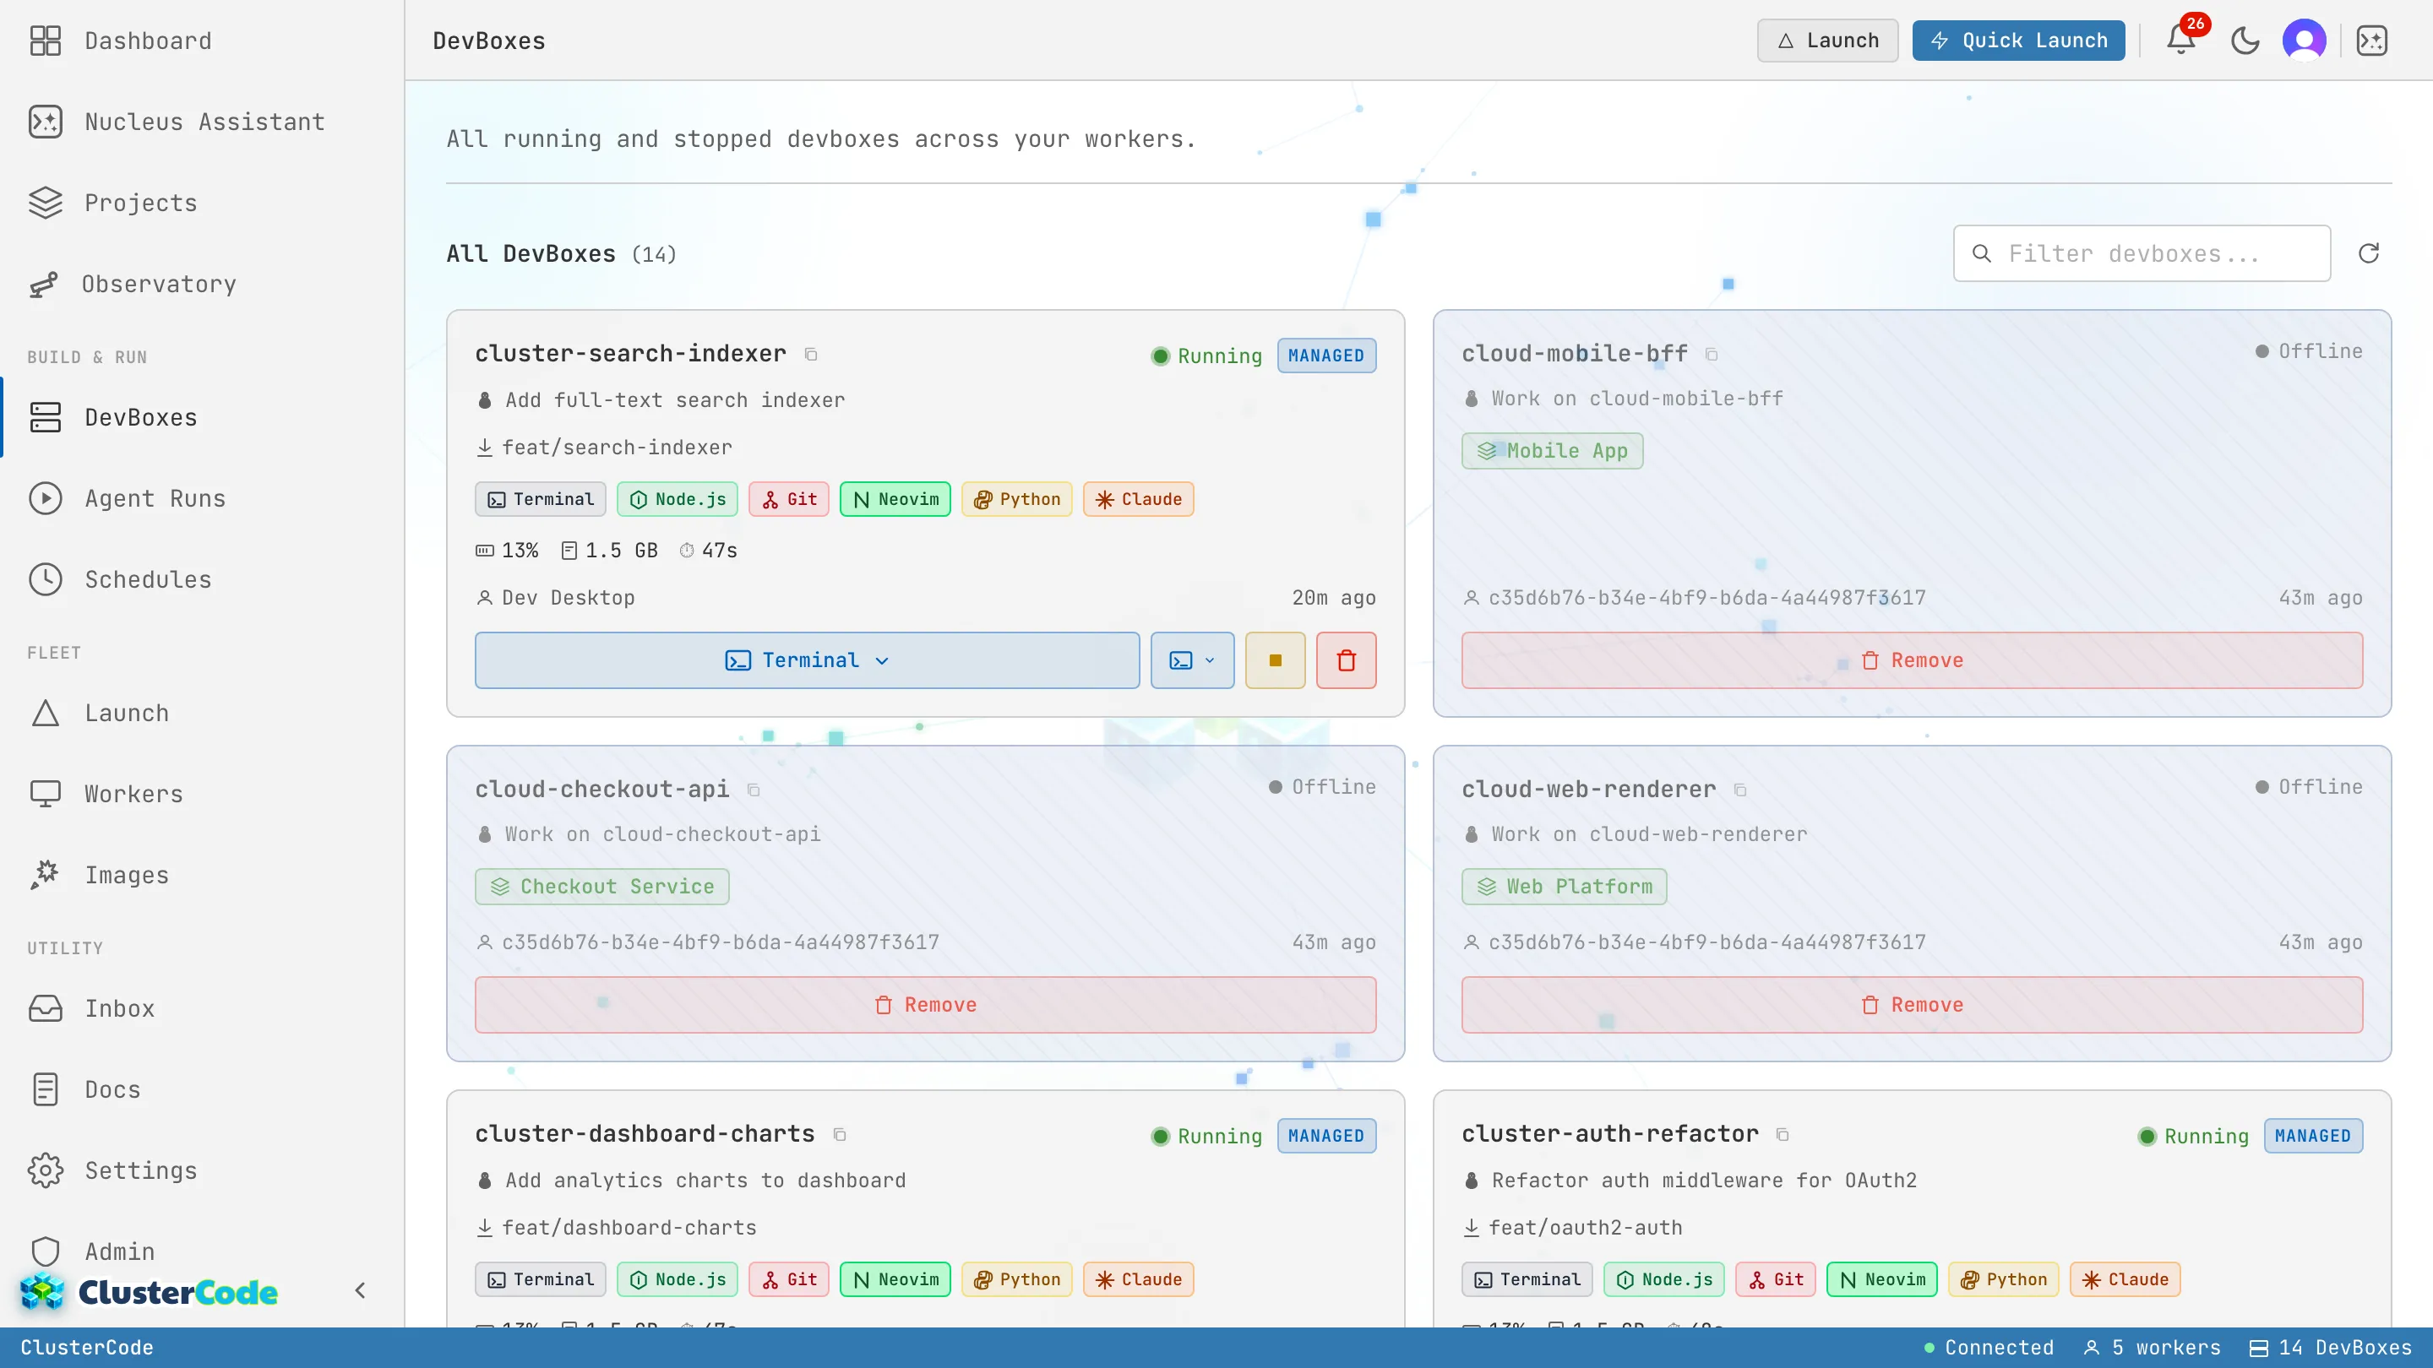Open Images

pyautogui.click(x=202, y=875)
